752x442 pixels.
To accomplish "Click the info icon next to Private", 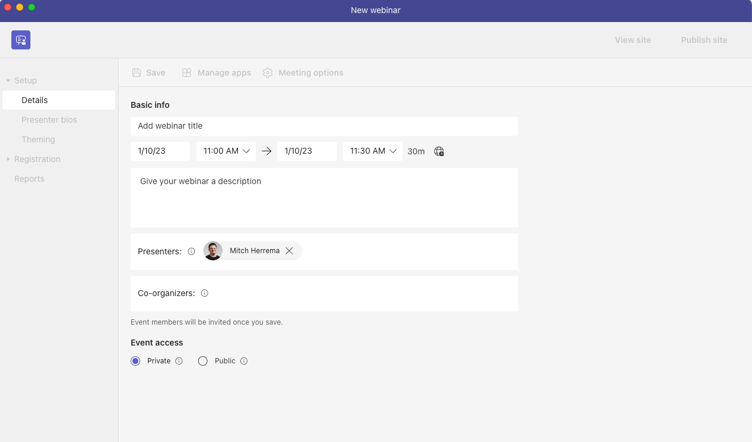I will (179, 361).
